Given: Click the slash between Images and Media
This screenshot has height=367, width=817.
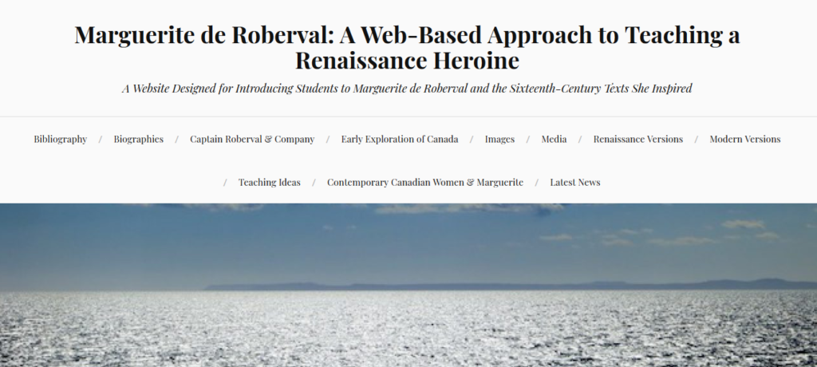Looking at the screenshot, I should click(528, 139).
